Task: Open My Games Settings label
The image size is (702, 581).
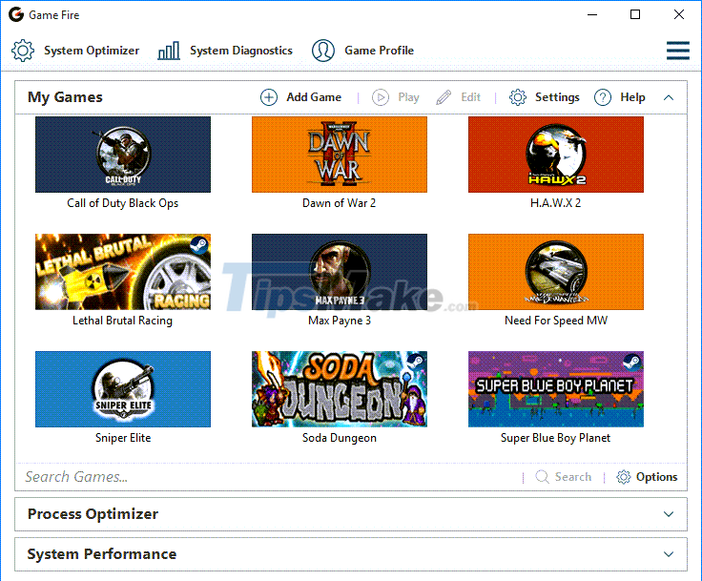Action: tap(557, 97)
